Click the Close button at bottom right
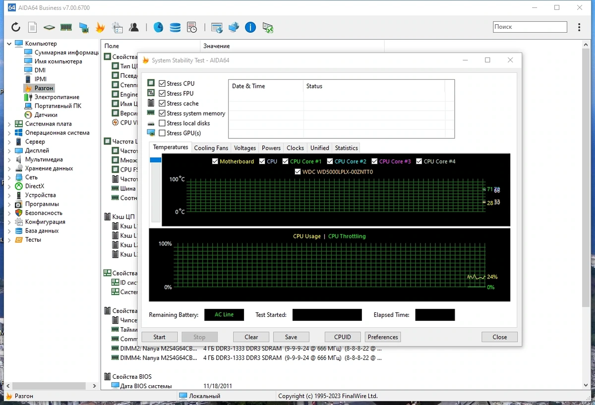Screen dimensions: 595x405 click(500, 337)
